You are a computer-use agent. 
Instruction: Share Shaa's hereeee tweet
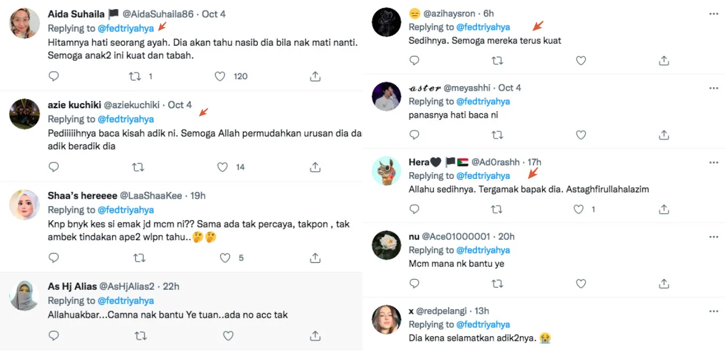tap(315, 258)
